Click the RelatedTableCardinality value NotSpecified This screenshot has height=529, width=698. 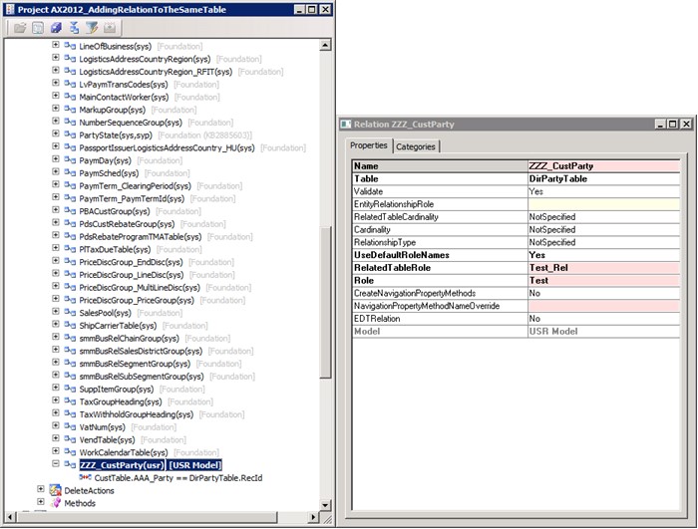pyautogui.click(x=603, y=216)
